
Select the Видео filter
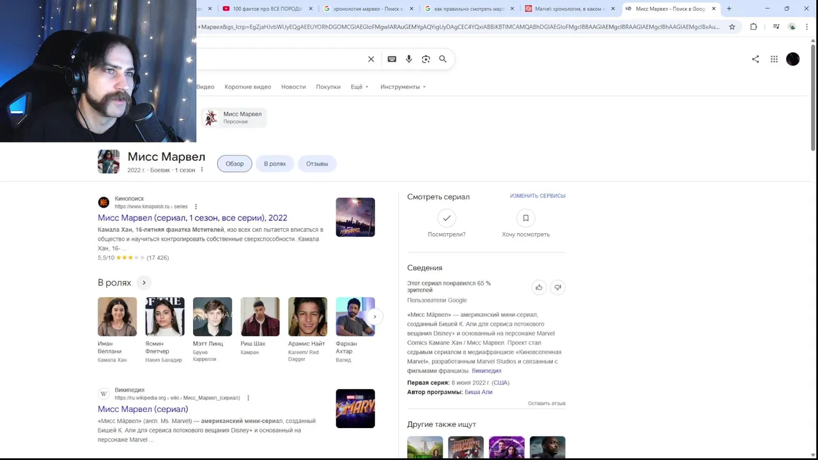pyautogui.click(x=205, y=87)
